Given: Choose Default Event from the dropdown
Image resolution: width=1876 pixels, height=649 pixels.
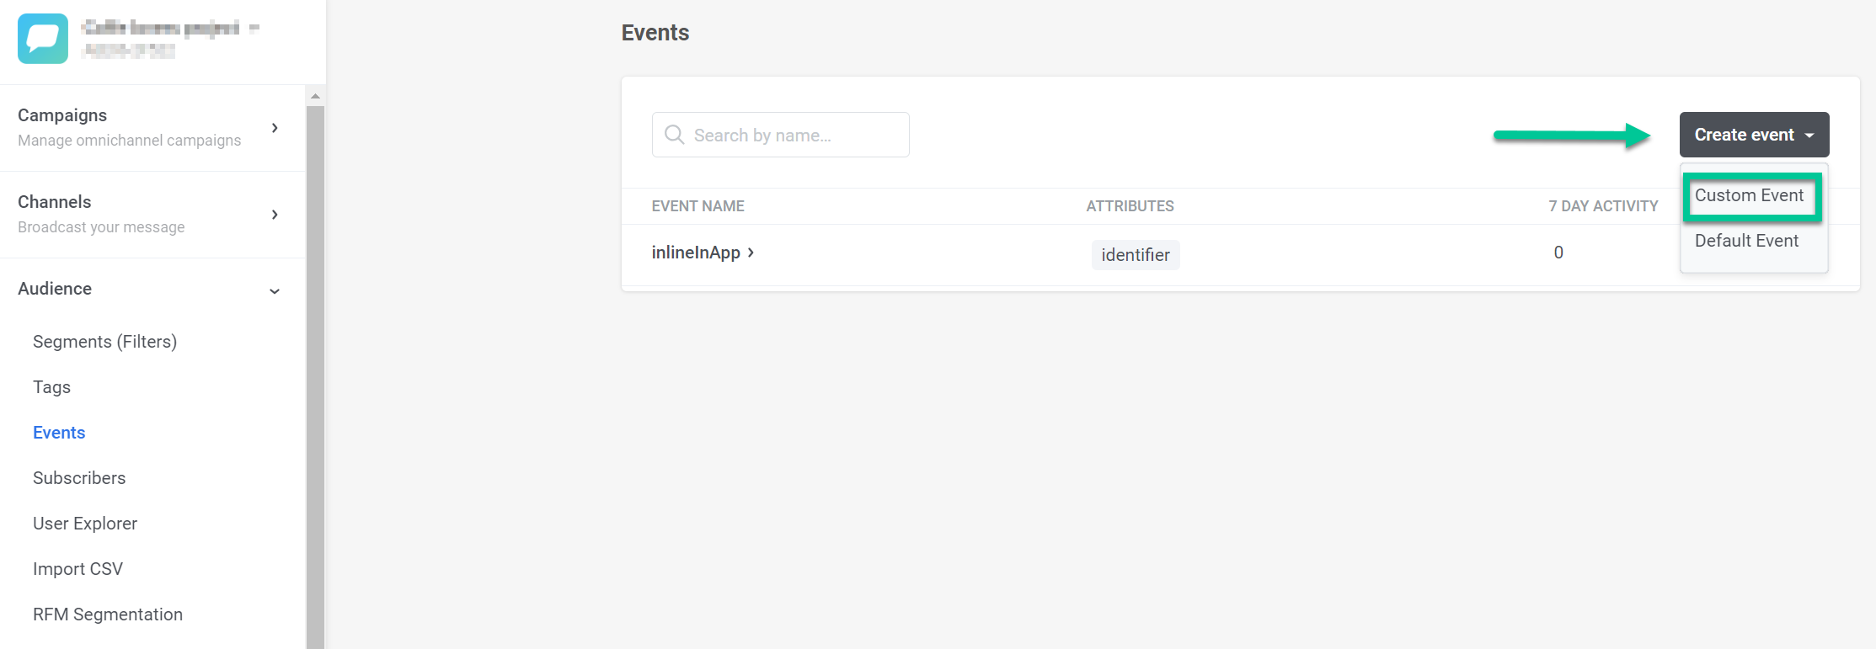Looking at the screenshot, I should pos(1746,241).
